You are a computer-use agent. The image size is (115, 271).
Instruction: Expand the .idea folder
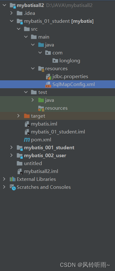tap(11, 13)
